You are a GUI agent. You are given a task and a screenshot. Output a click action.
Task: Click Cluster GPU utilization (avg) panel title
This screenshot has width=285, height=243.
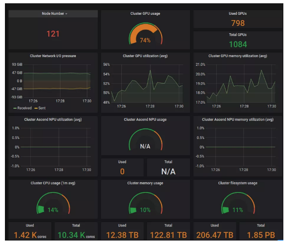[x=145, y=56]
